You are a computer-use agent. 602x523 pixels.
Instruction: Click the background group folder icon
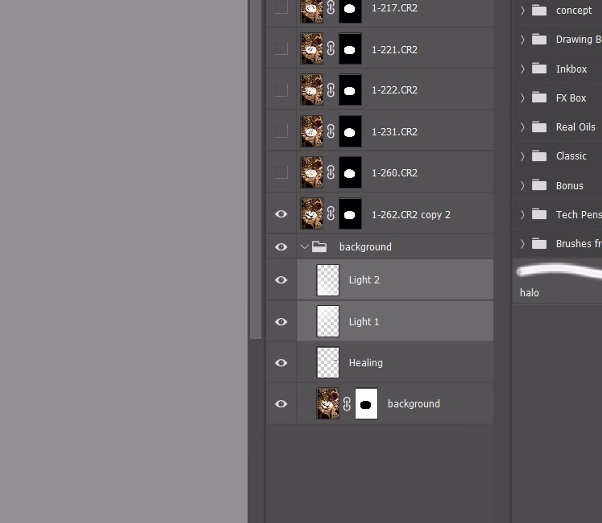click(x=319, y=247)
